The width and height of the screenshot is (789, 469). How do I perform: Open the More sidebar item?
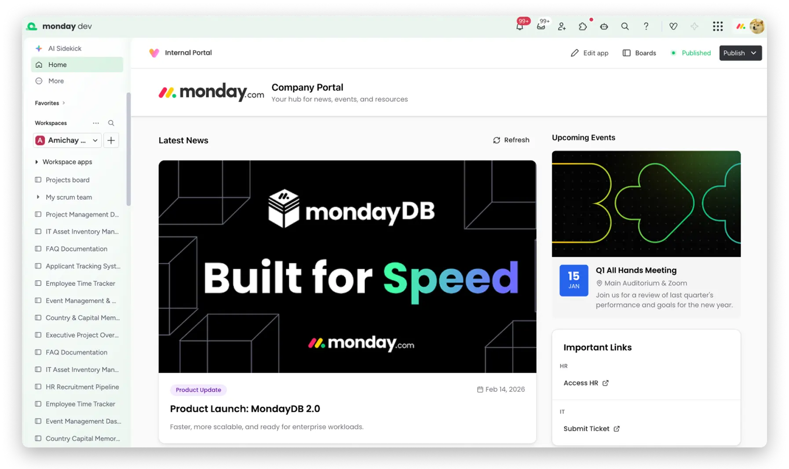pyautogui.click(x=55, y=81)
